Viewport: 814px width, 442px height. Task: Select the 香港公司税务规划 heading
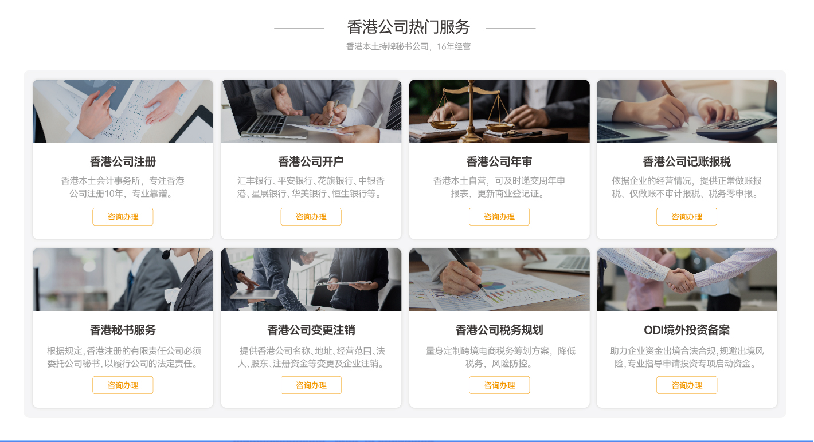499,330
